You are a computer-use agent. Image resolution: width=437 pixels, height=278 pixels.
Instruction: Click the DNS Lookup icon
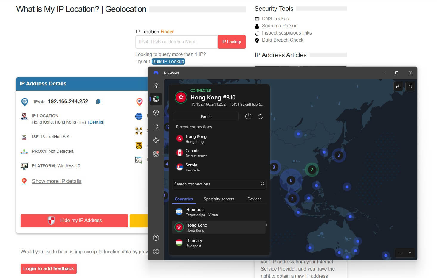(x=257, y=19)
